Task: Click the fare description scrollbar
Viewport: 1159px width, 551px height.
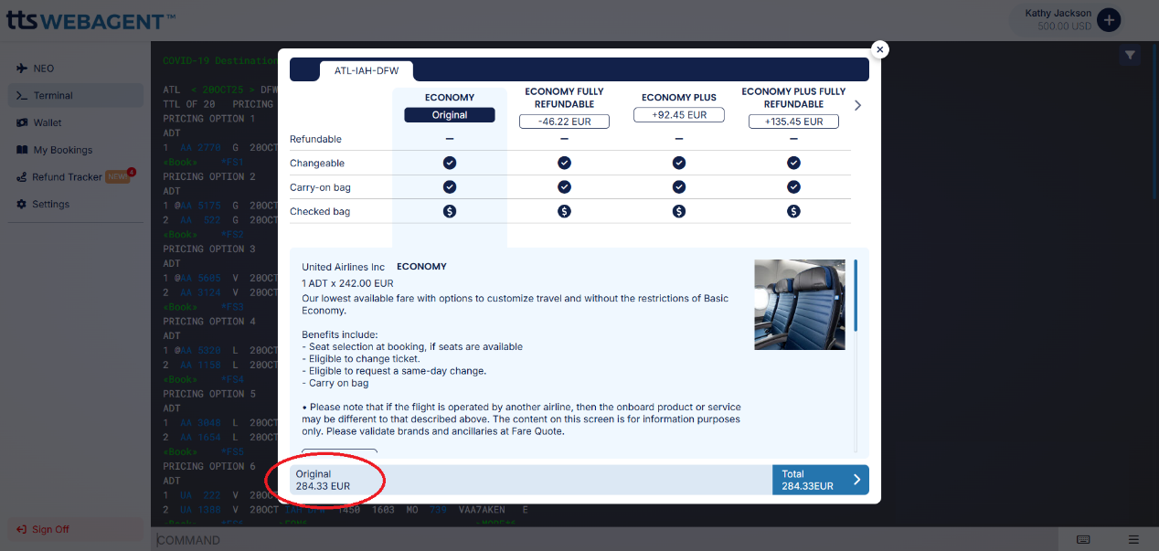Action: [856, 296]
